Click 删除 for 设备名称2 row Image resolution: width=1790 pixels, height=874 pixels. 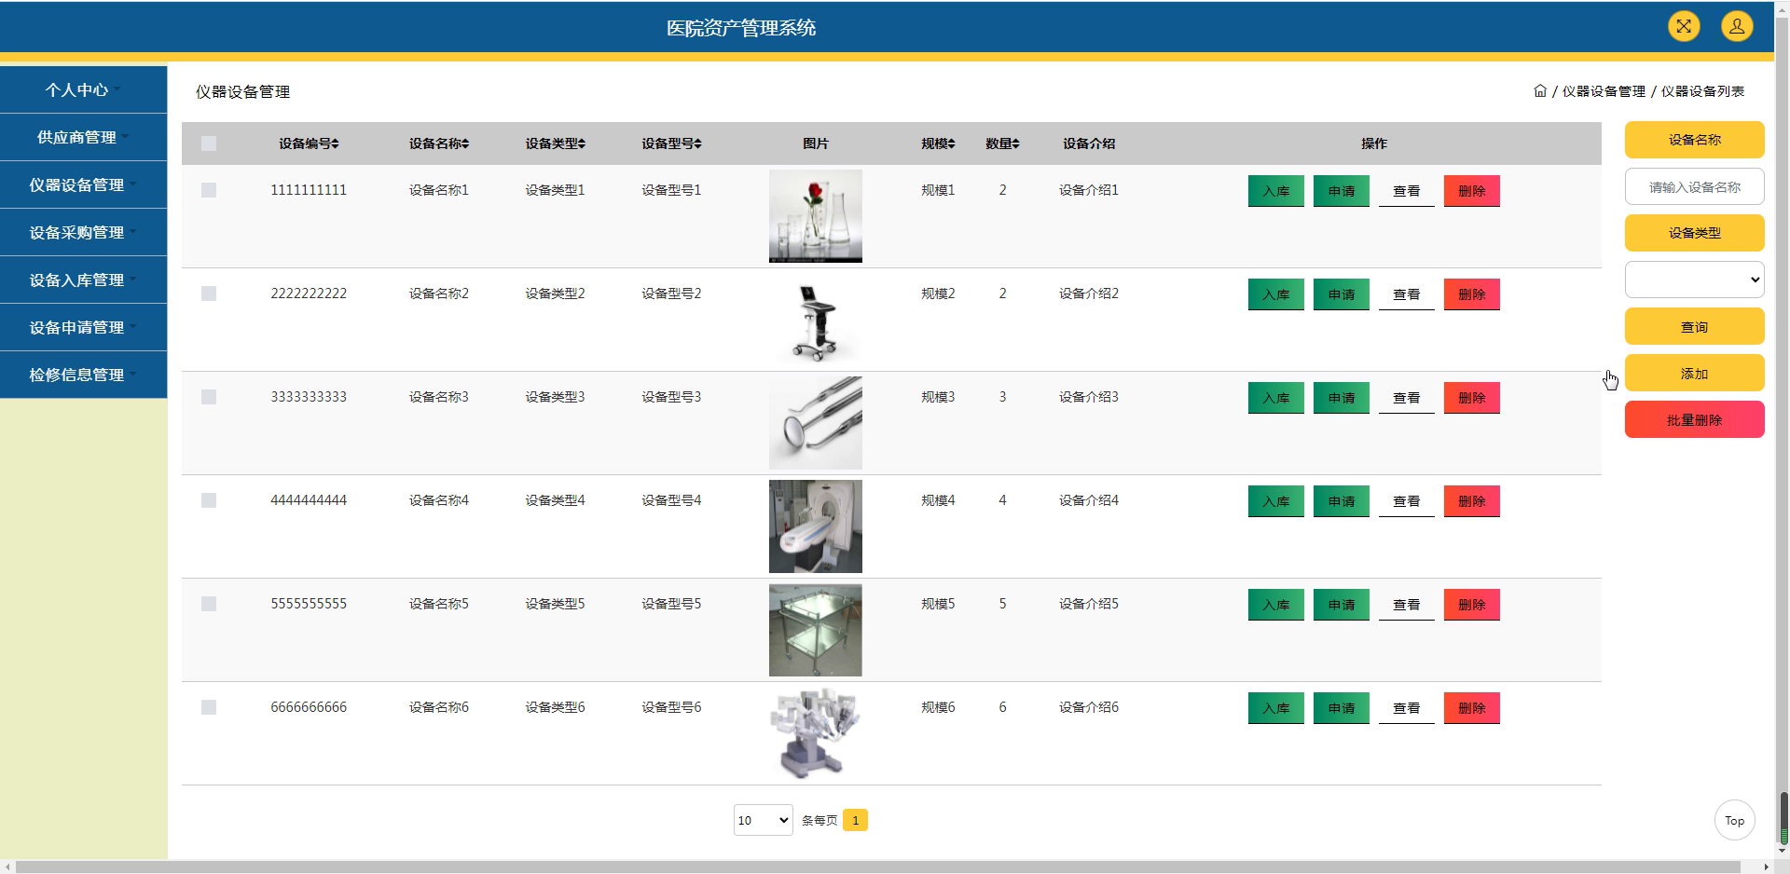(x=1471, y=294)
